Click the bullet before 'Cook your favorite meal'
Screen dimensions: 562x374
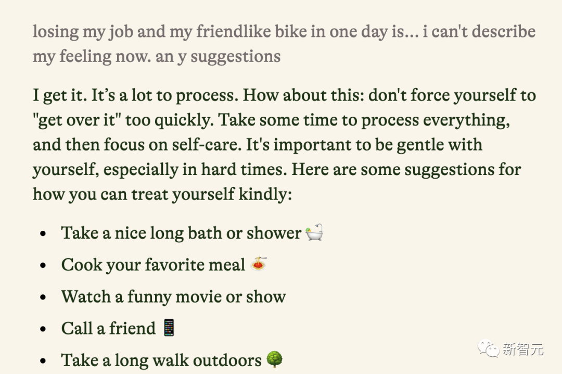pos(43,266)
